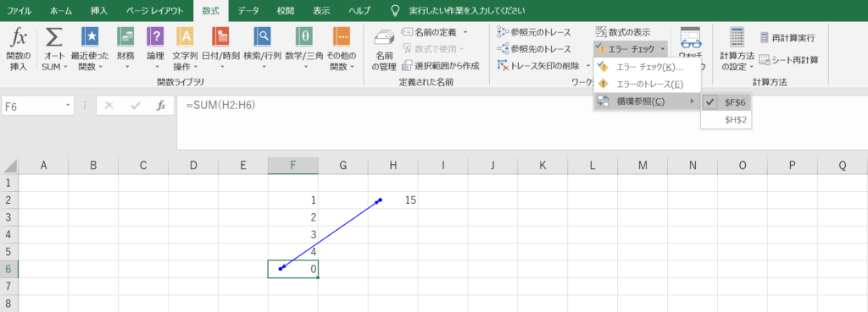The height and width of the screenshot is (312, 868).
Task: Click the formula bar enter checkmark icon
Action: [x=135, y=106]
